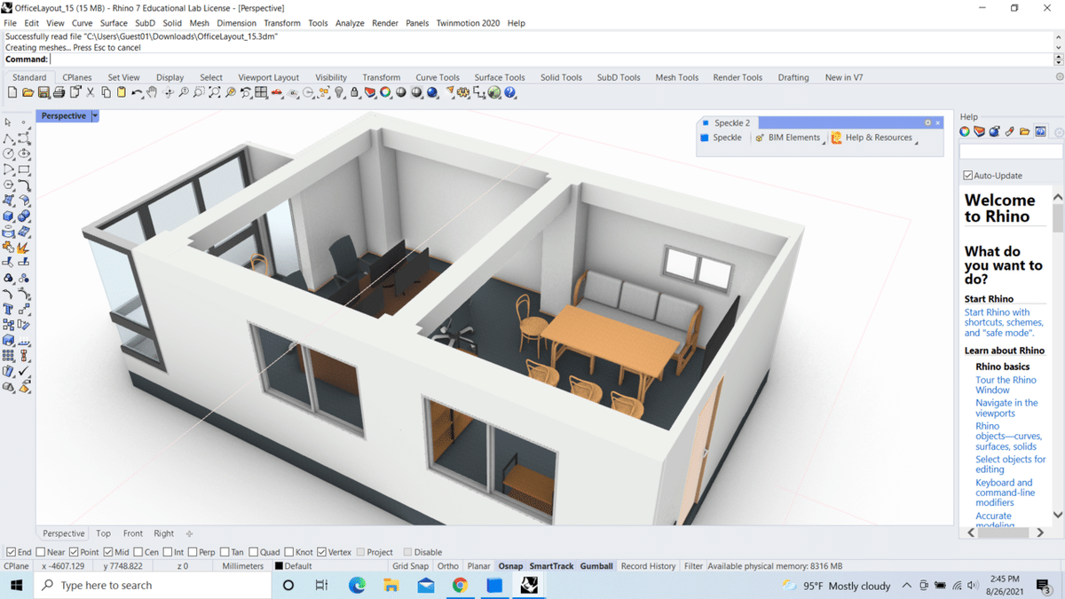This screenshot has height=599, width=1065.
Task: Select the arrow pointer tool in sidebar
Action: (8, 122)
